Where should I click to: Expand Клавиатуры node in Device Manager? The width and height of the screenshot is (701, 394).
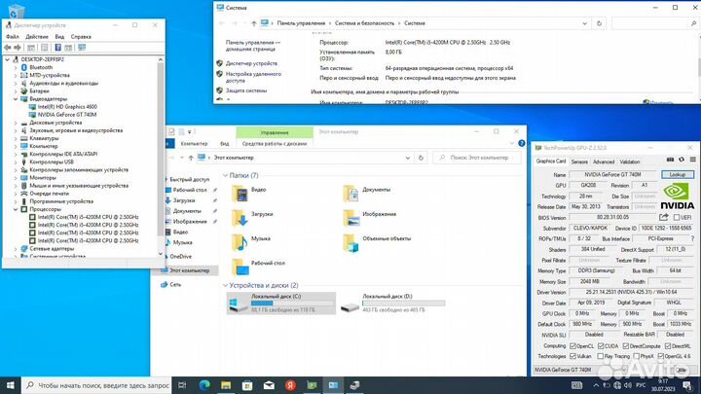coord(16,138)
